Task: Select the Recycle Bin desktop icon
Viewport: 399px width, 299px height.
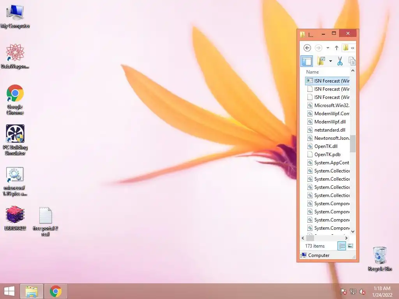Action: 380,259
